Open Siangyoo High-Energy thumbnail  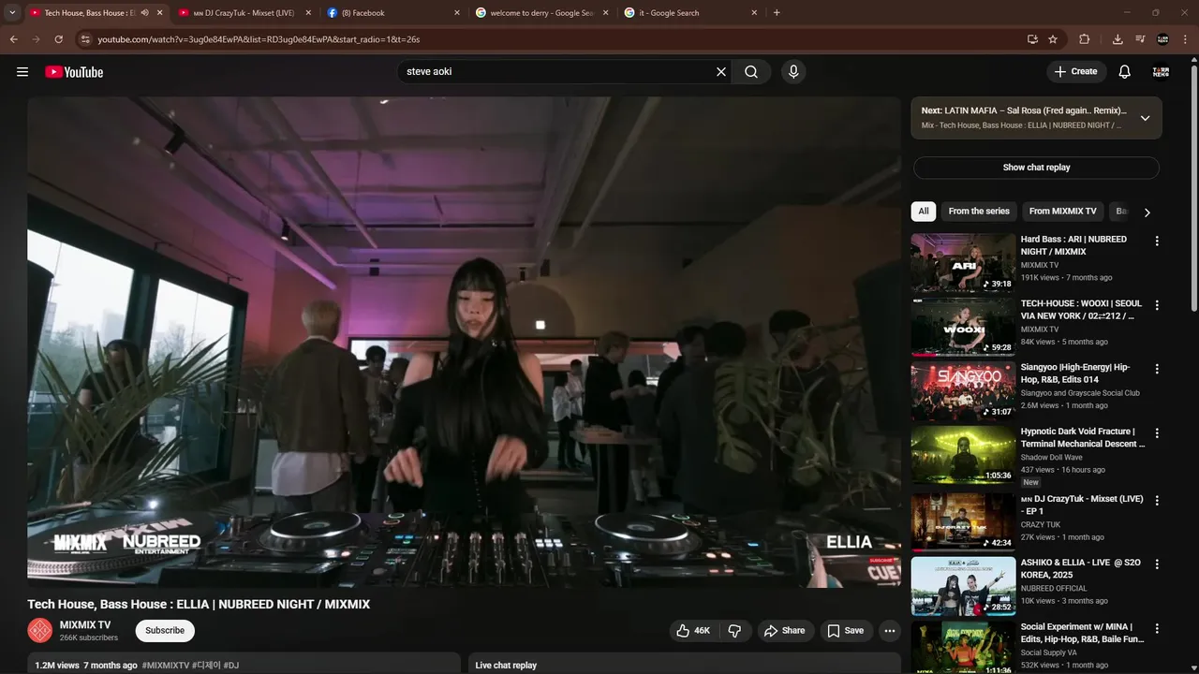click(963, 390)
